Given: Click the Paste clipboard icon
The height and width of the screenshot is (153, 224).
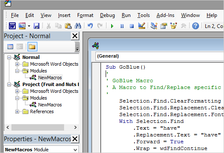Looking at the screenshot, I should coord(68,26).
